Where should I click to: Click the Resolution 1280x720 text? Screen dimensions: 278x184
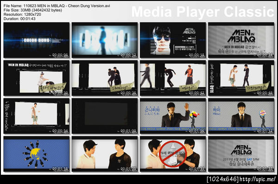tap(22, 14)
